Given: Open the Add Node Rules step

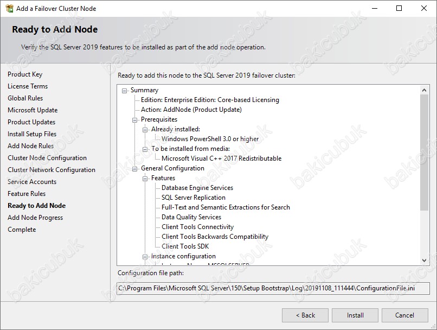Looking at the screenshot, I should [31, 146].
